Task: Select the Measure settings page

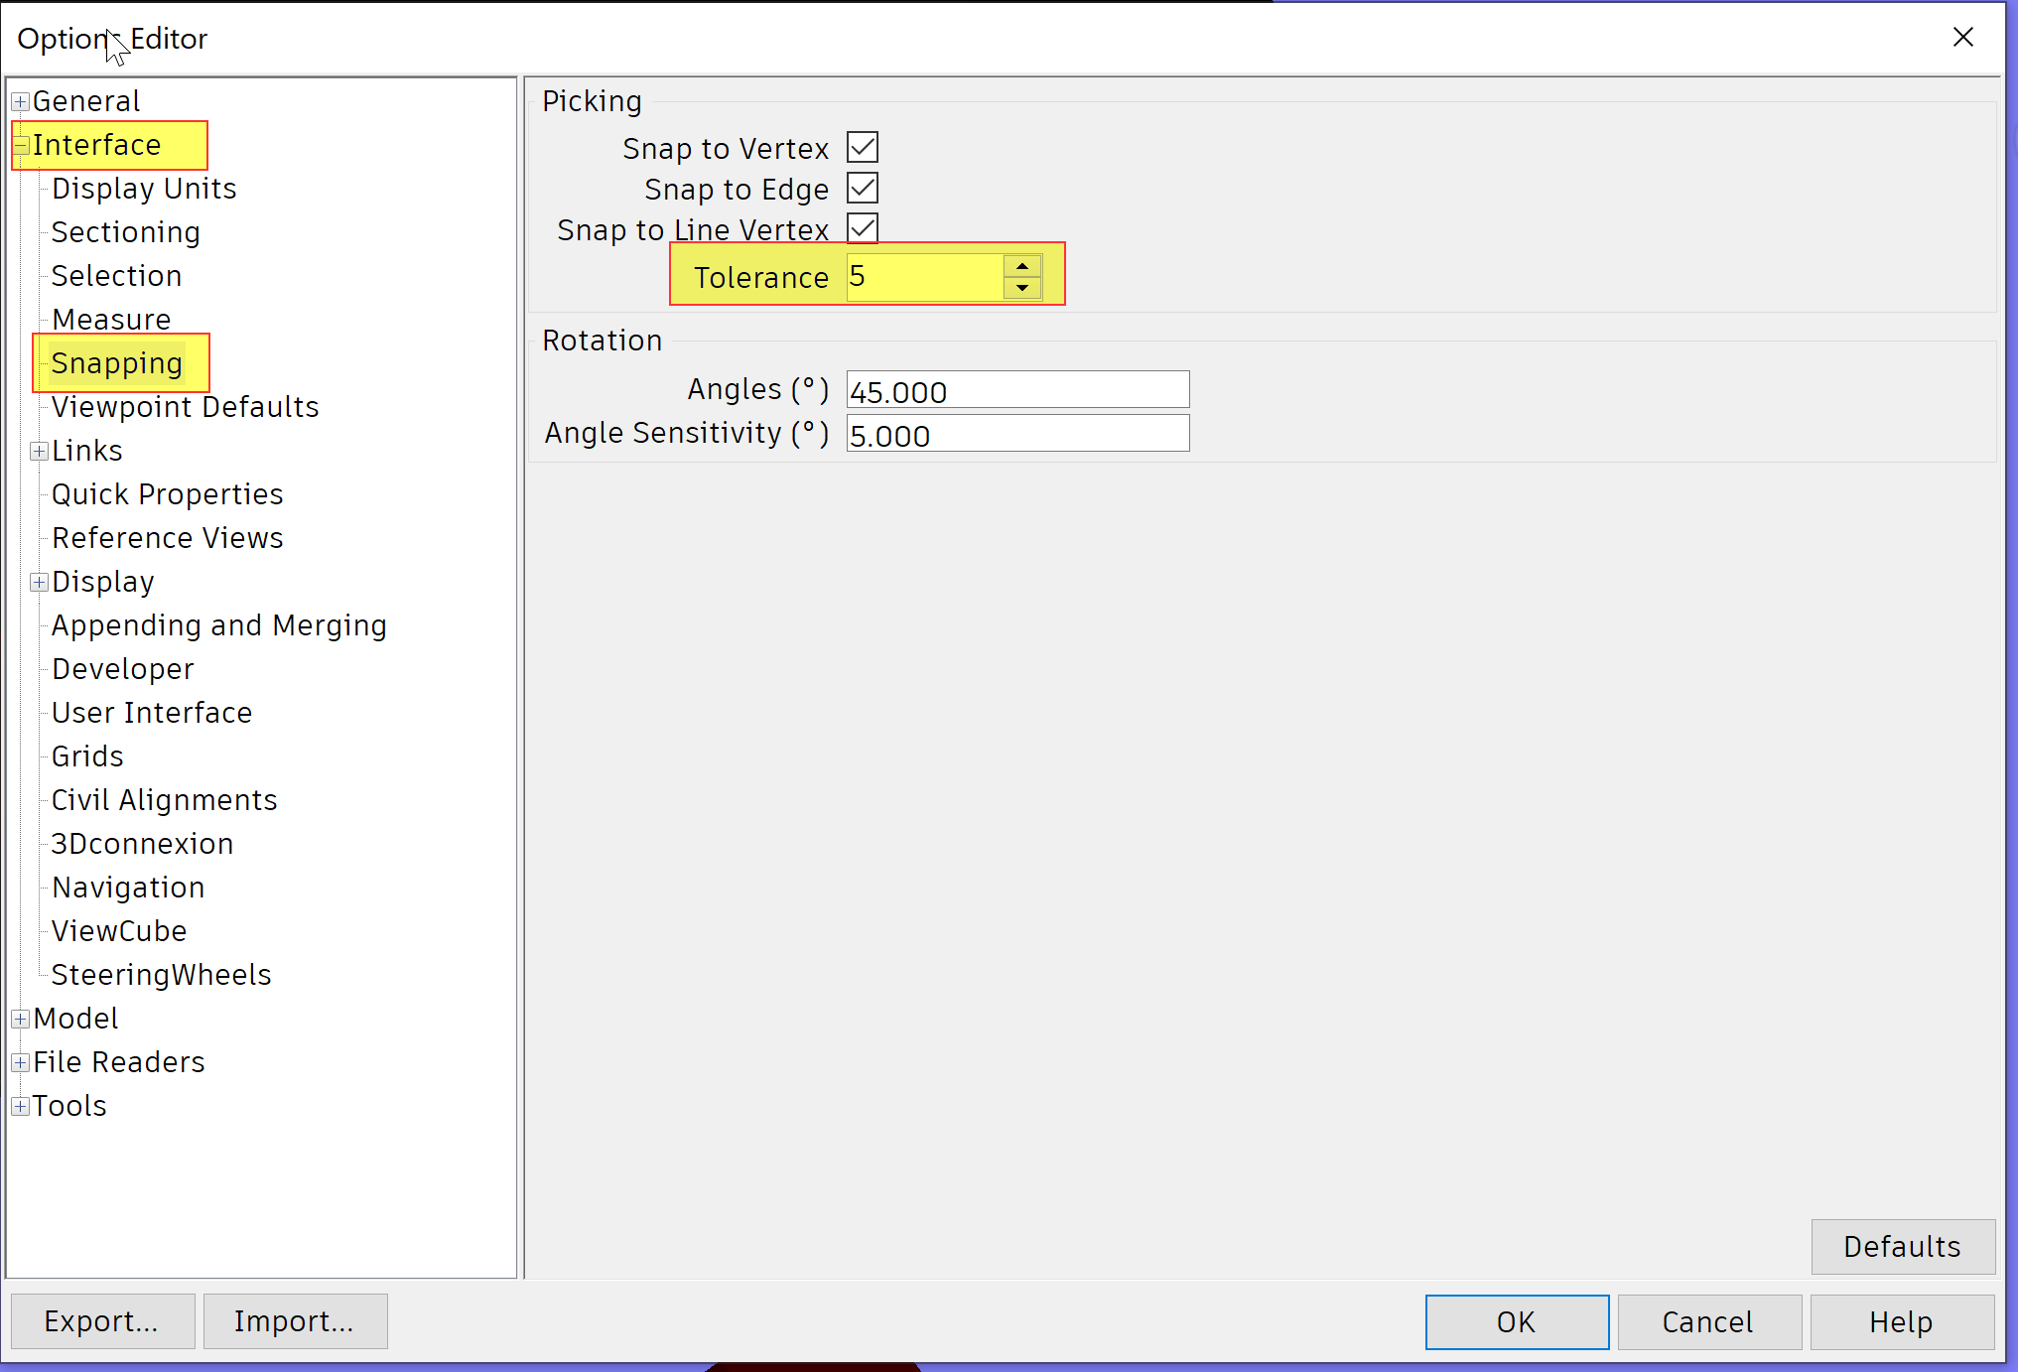Action: pyautogui.click(x=111, y=319)
